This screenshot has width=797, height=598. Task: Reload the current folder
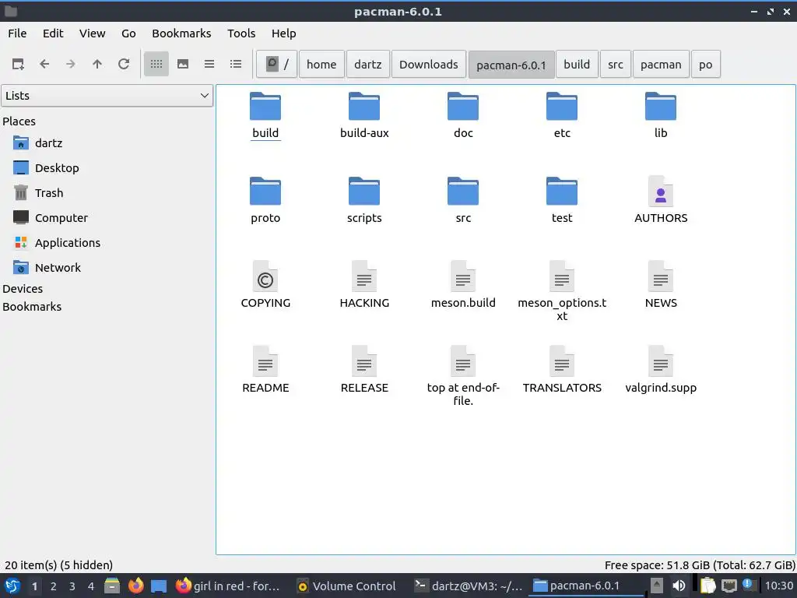pyautogui.click(x=124, y=64)
